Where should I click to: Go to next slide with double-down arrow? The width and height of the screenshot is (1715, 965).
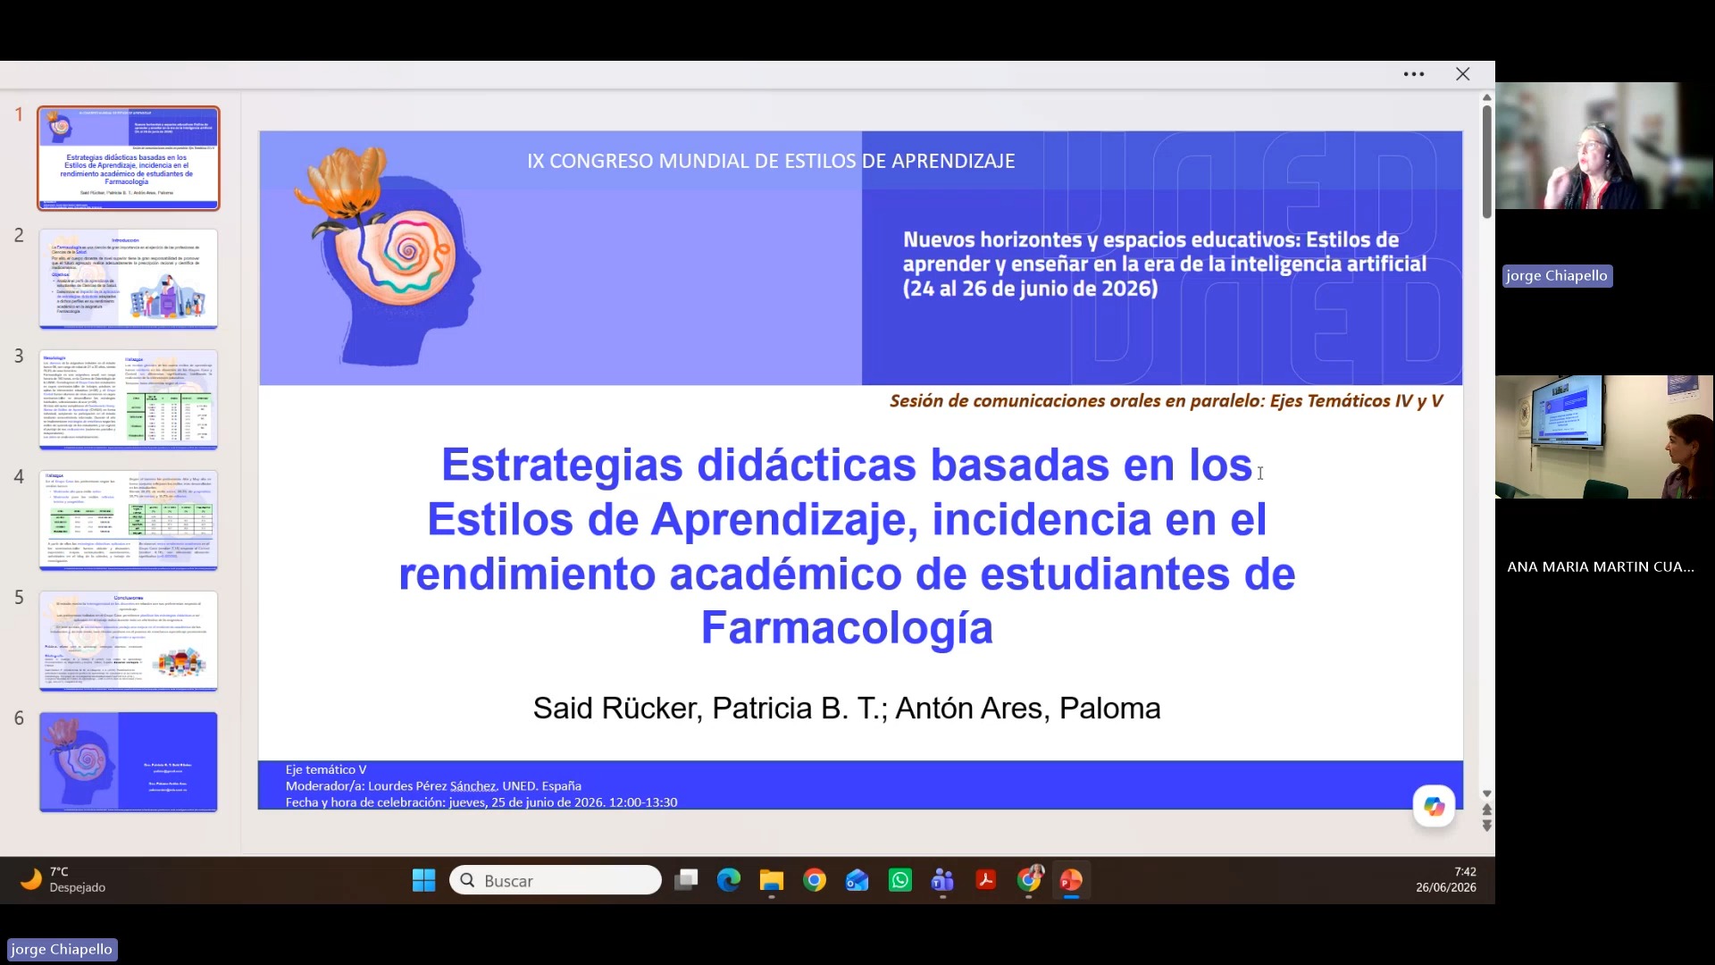[x=1487, y=826]
